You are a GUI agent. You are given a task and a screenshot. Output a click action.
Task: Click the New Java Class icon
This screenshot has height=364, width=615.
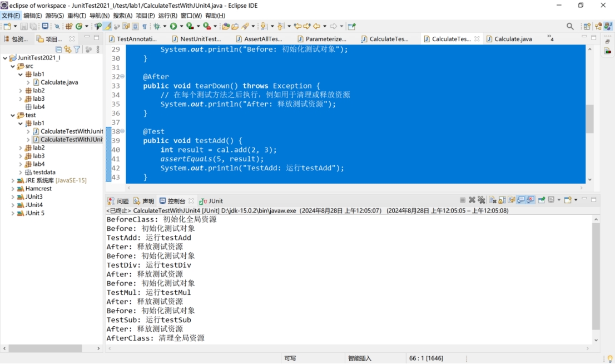tap(79, 26)
